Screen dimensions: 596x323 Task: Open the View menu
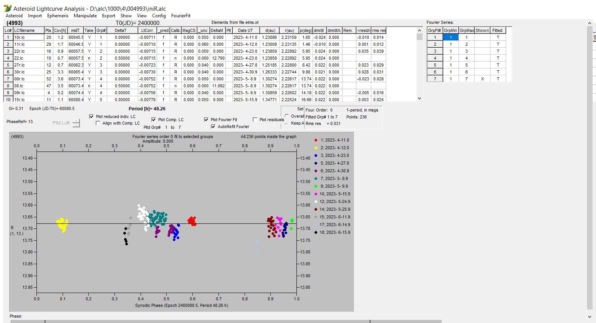pyautogui.click(x=142, y=16)
